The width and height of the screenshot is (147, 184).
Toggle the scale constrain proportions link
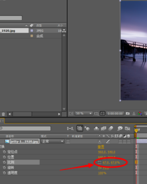[x=99, y=162]
